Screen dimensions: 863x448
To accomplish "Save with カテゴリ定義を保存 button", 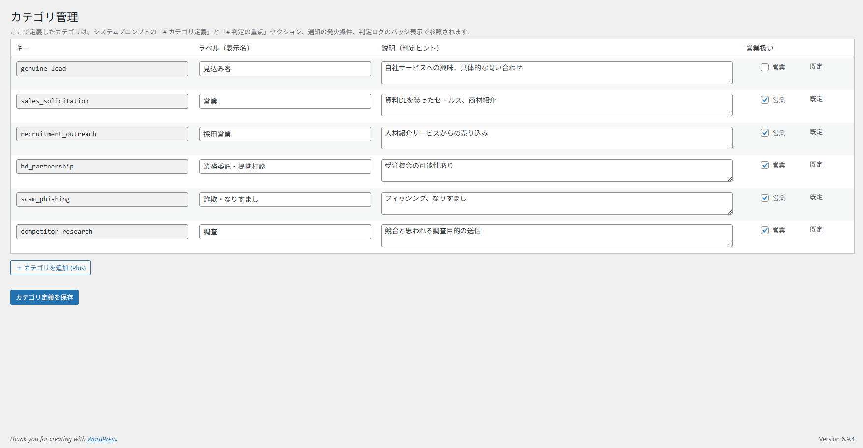I will pos(44,297).
